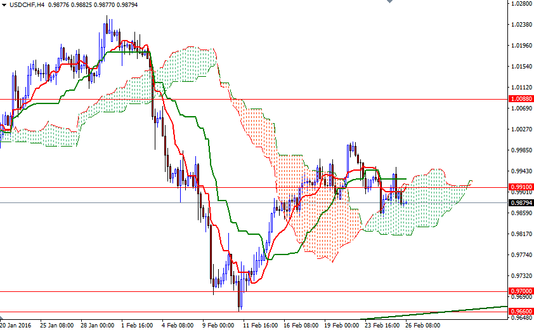Click the chart shift marker at top
The width and height of the screenshot is (534, 330).
[389, 1]
